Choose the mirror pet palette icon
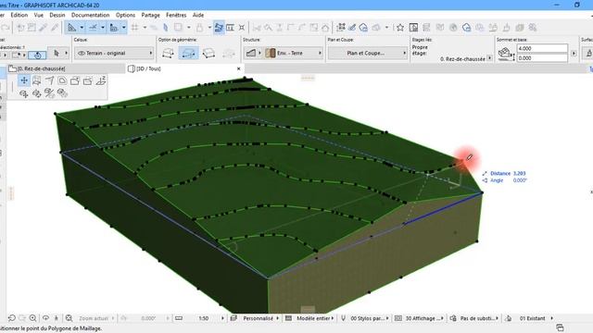 pos(49,92)
